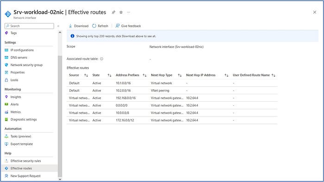Click the Download arrow icon

[70, 26]
